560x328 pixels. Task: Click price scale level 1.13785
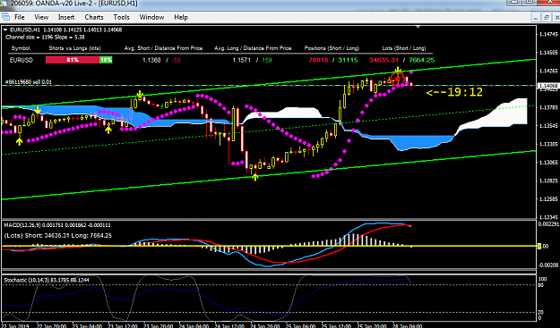(547, 107)
